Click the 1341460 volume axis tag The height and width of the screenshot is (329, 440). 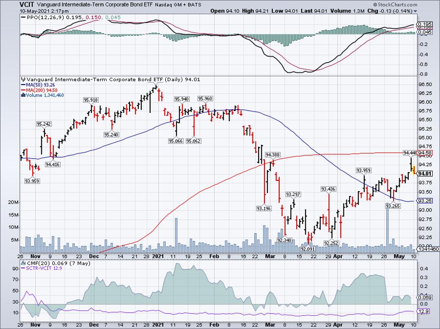pos(428,249)
